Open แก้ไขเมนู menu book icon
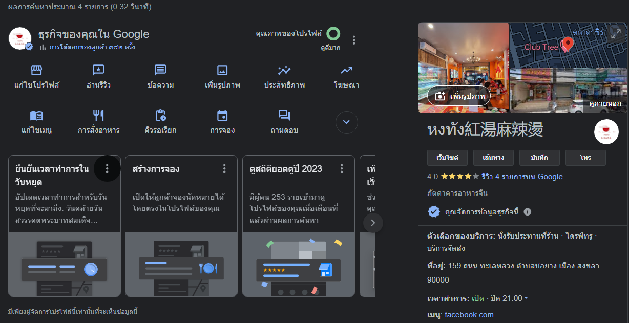 click(36, 115)
